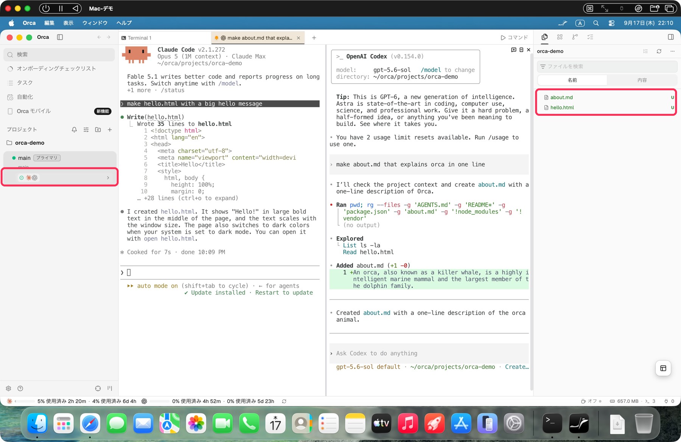Toggle the Orca left sidebar panel icon
Screen dimensions: 681x442
coord(60,37)
